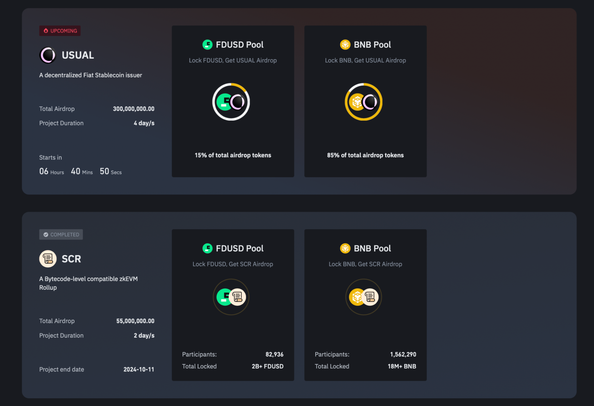
Task: Click the '2B+ FDUSD' total locked value
Action: pos(268,366)
